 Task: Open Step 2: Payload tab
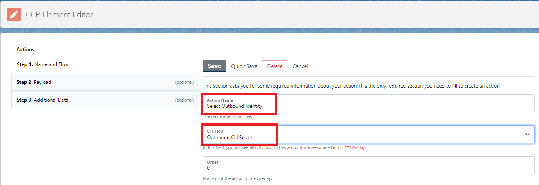105,82
